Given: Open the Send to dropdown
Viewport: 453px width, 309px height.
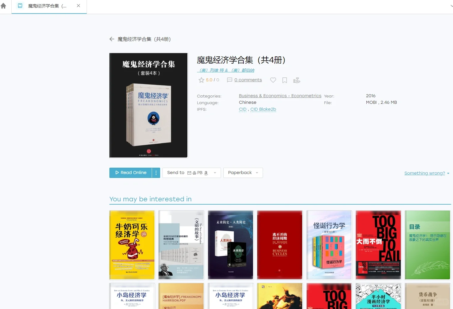Looking at the screenshot, I should (x=192, y=172).
